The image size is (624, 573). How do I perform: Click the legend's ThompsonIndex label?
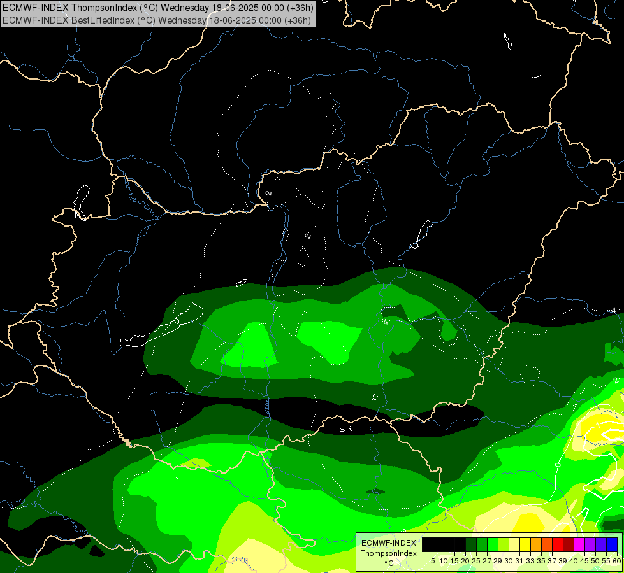coord(388,553)
